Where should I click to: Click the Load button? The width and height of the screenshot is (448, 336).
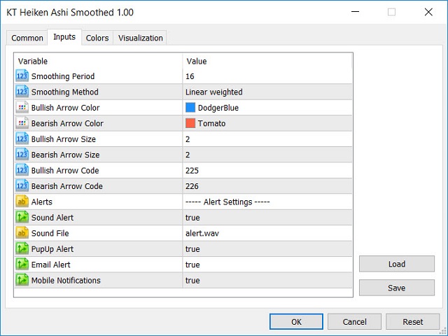pos(396,264)
